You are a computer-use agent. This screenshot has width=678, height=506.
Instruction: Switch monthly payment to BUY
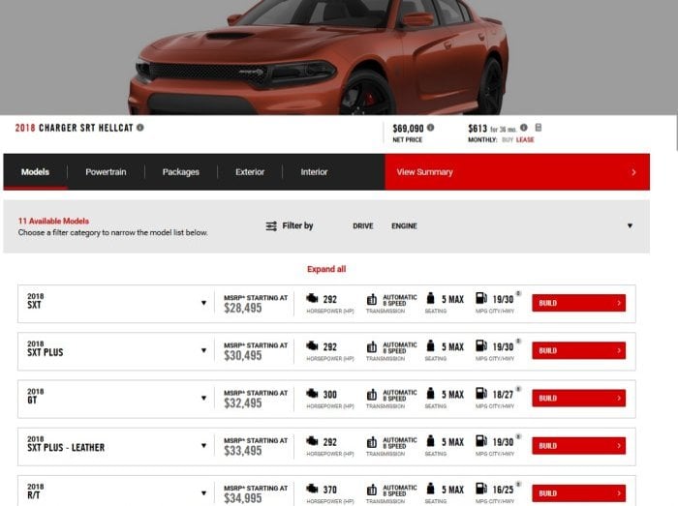(505, 140)
